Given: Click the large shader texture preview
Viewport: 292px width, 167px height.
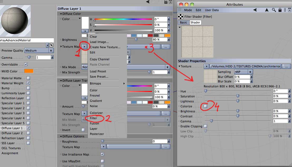Looking at the screenshot, I should (x=197, y=42).
